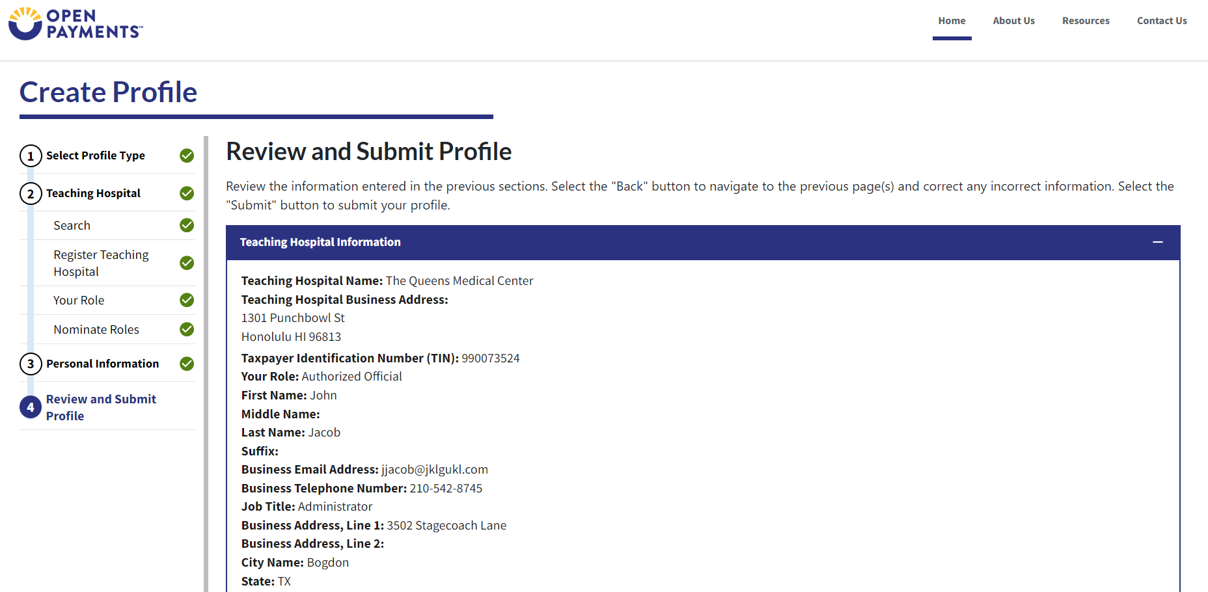Select Register Teaching Hospital step
The image size is (1208, 592).
(x=101, y=263)
